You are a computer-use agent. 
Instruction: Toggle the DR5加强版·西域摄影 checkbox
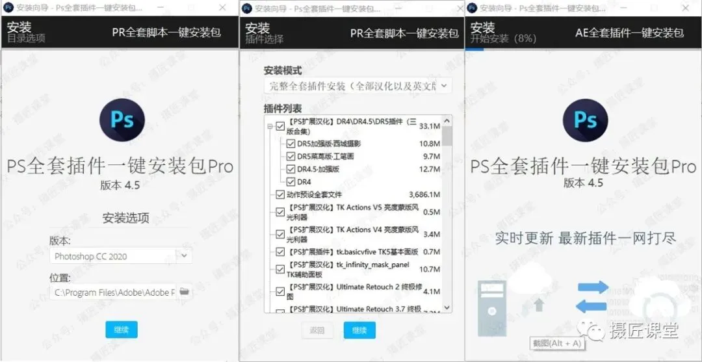290,144
